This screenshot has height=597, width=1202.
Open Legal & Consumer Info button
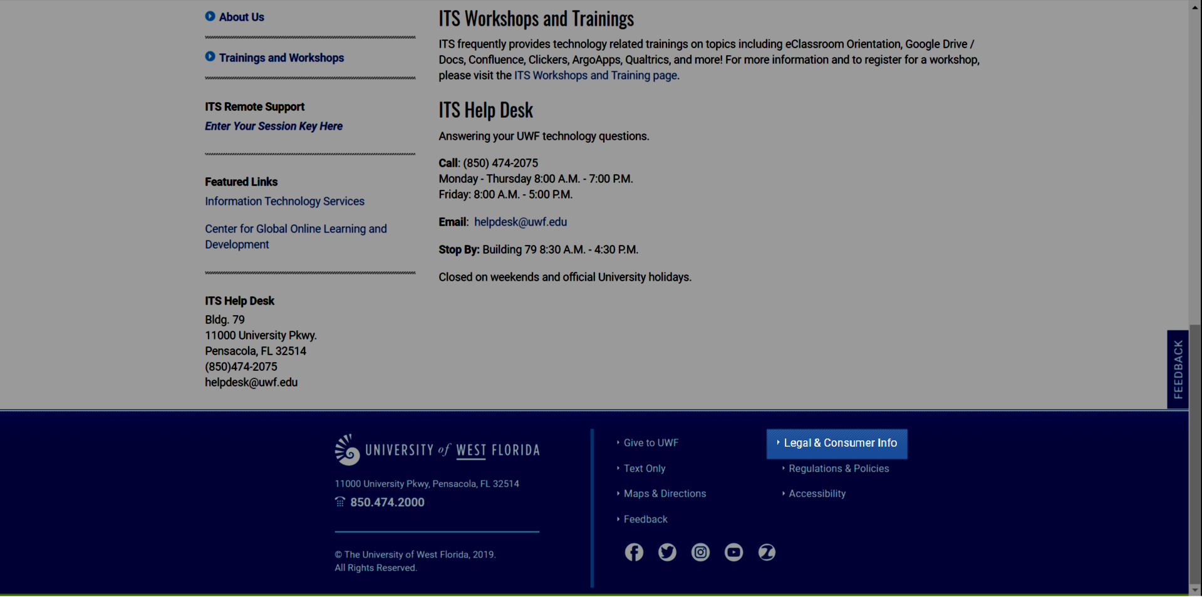point(837,444)
